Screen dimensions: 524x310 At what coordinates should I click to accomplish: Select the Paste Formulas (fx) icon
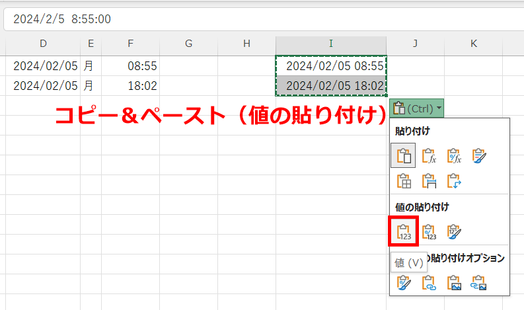click(x=429, y=155)
